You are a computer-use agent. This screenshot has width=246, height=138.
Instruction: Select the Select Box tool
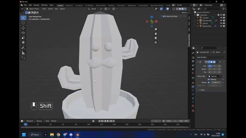[23, 18]
